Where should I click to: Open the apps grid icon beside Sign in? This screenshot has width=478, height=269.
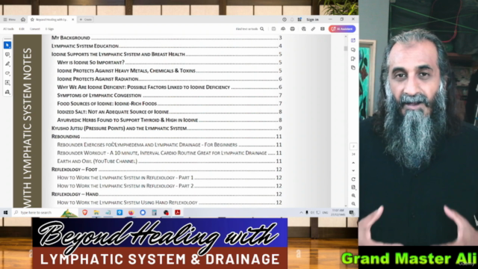299,19
